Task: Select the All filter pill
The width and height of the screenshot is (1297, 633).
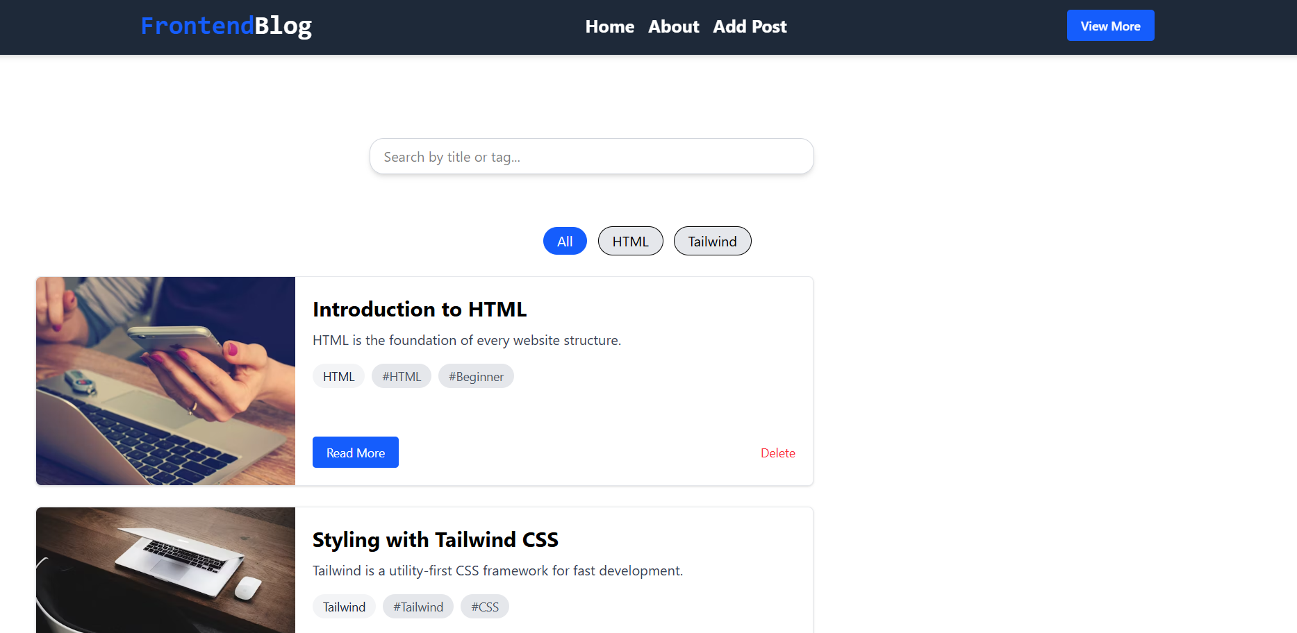Action: click(x=564, y=241)
